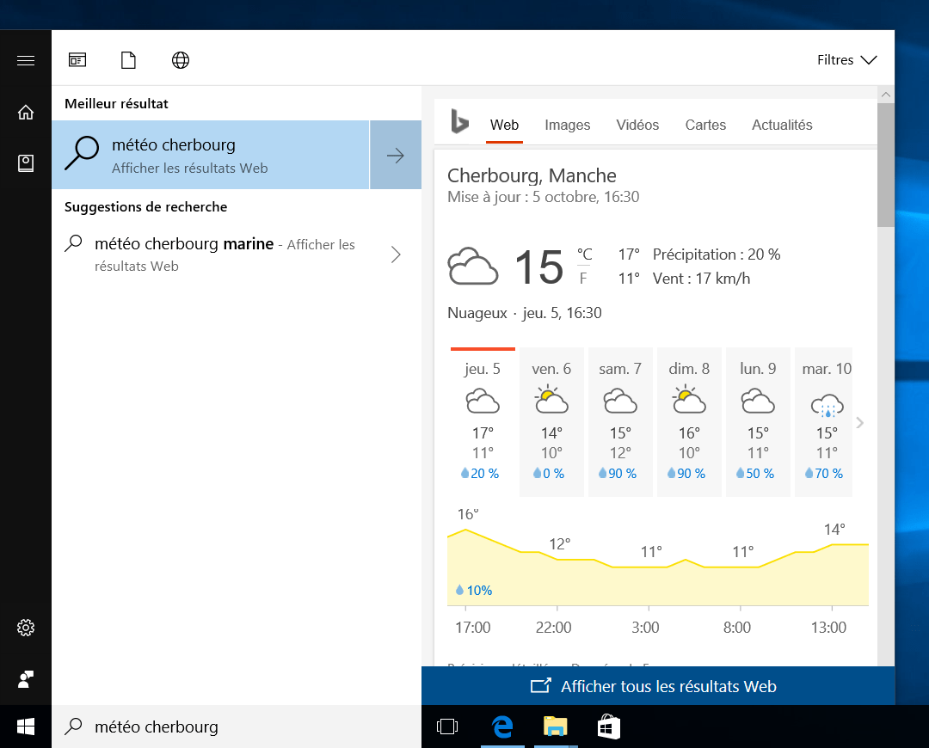Image resolution: width=929 pixels, height=748 pixels.
Task: Click the 3:00 hourly chart label
Action: click(645, 627)
